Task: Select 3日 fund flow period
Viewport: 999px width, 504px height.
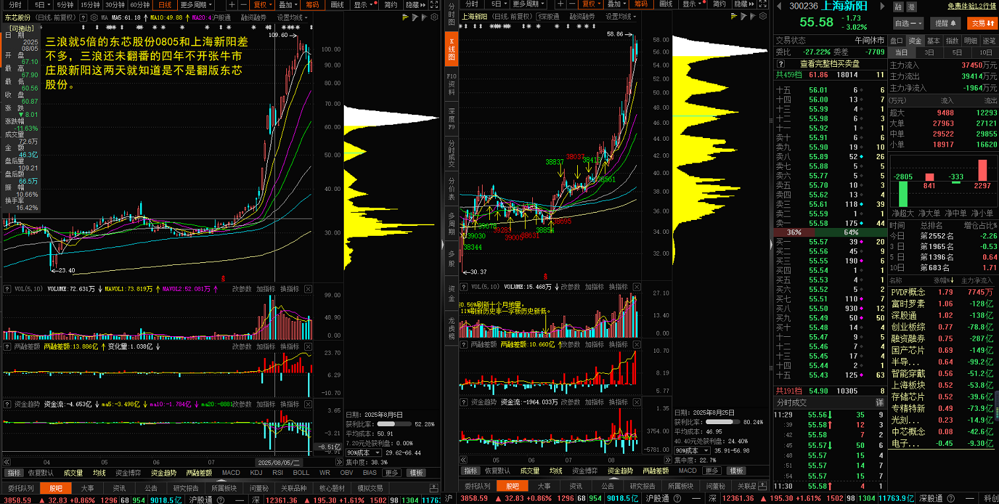Action: point(930,52)
